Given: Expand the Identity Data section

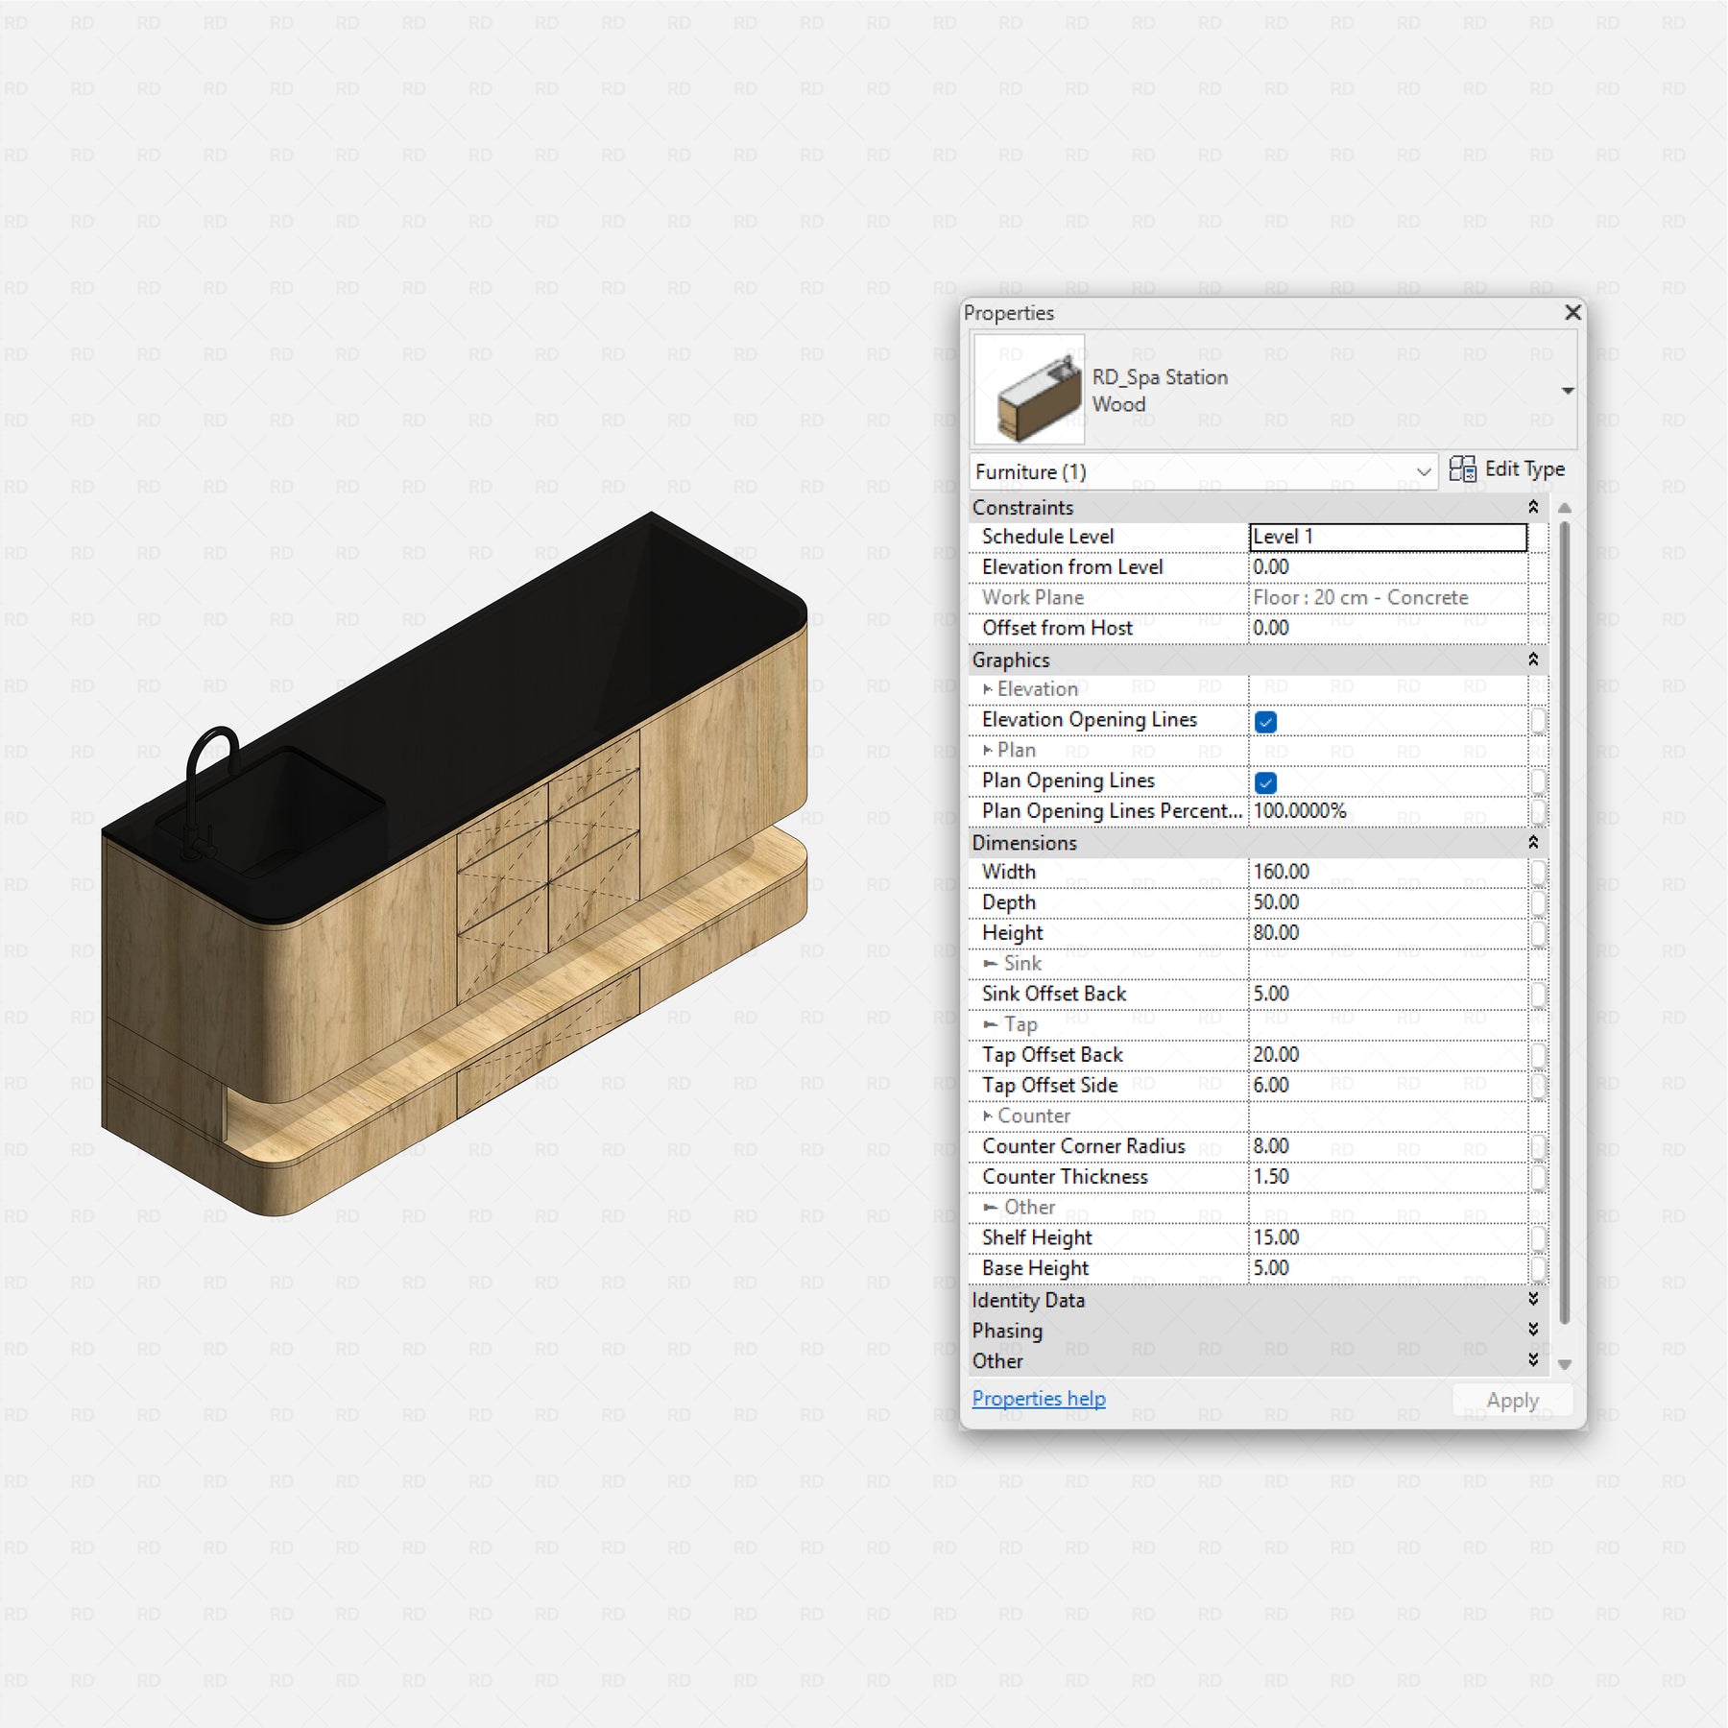Looking at the screenshot, I should pos(1533,1299).
